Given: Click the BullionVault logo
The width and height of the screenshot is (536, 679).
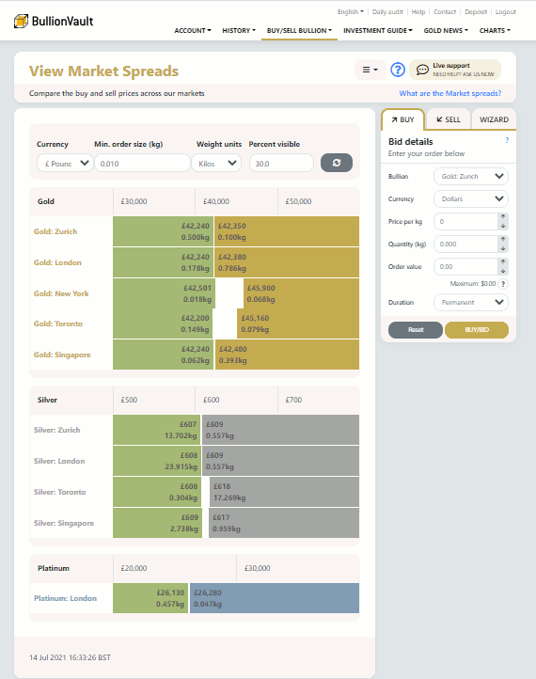Looking at the screenshot, I should point(54,21).
